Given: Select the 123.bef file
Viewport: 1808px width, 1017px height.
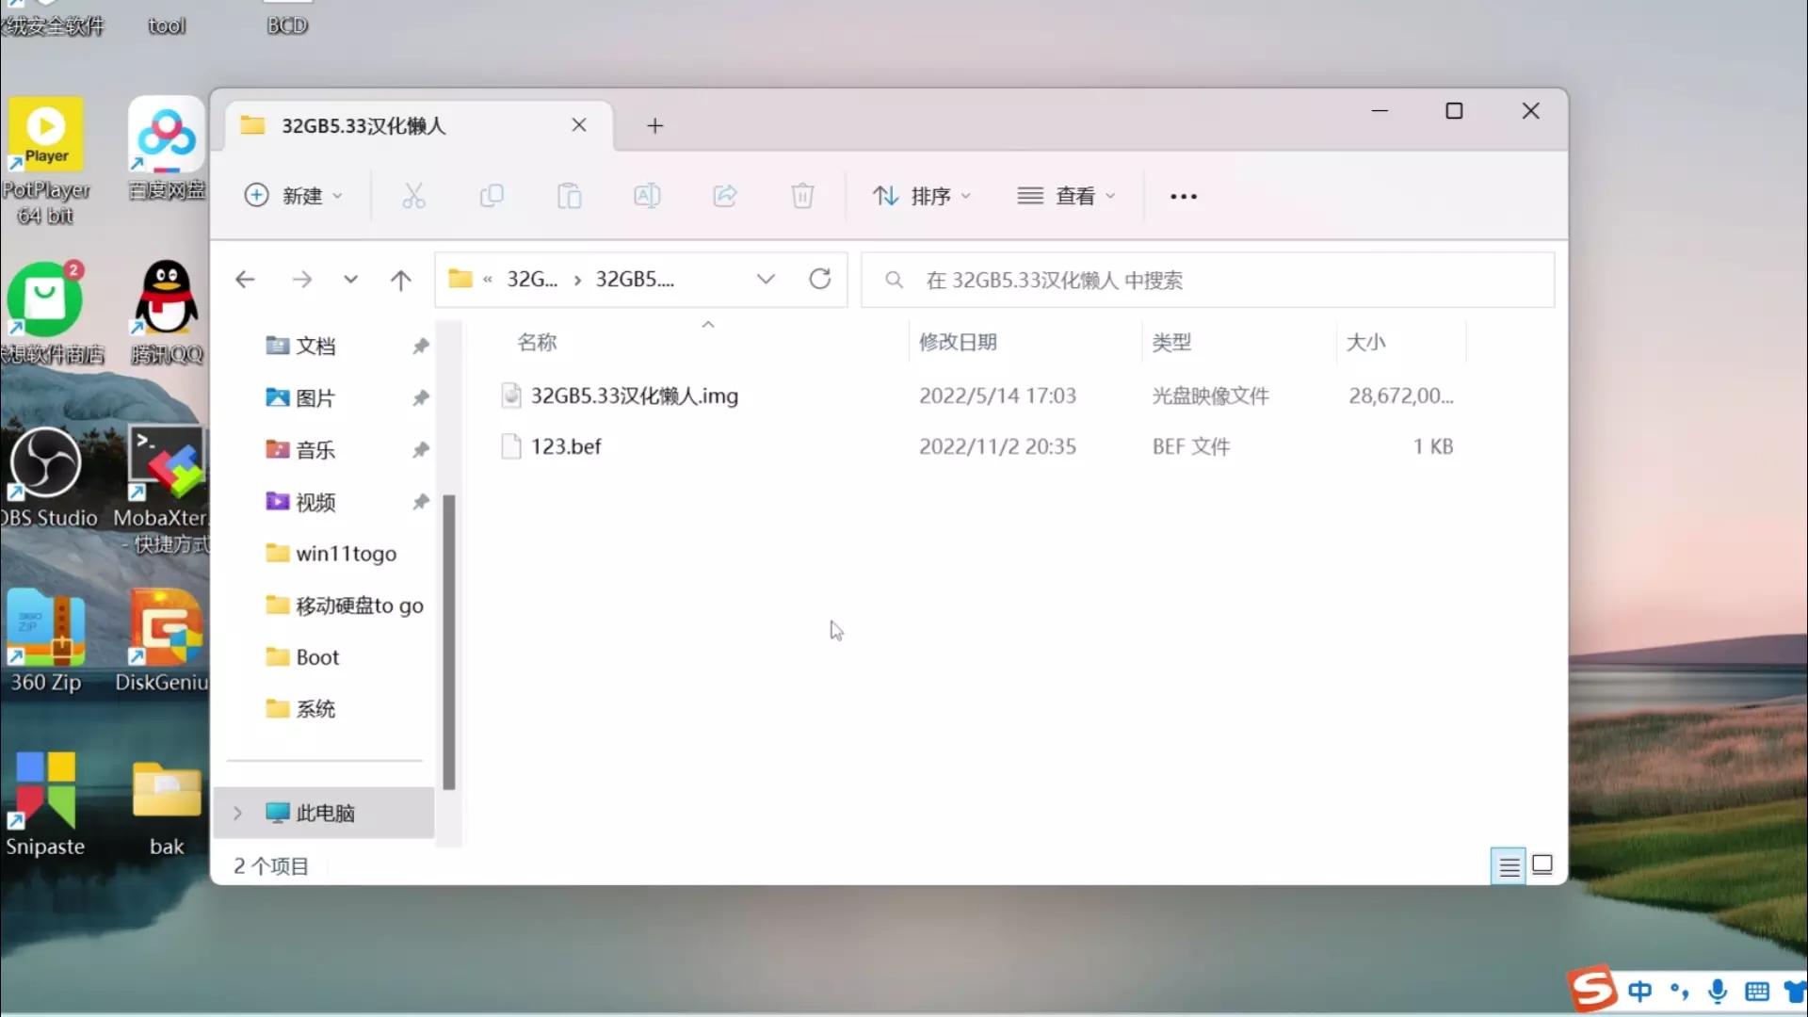Looking at the screenshot, I should (565, 445).
